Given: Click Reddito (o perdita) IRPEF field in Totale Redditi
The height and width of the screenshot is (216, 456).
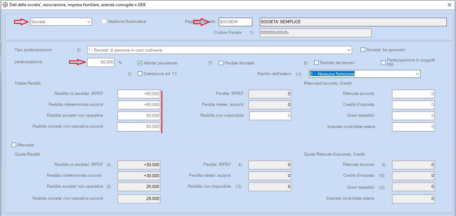Looking at the screenshot, I should click(x=139, y=94).
